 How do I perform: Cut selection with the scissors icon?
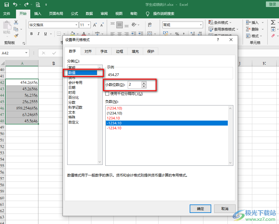(16, 22)
